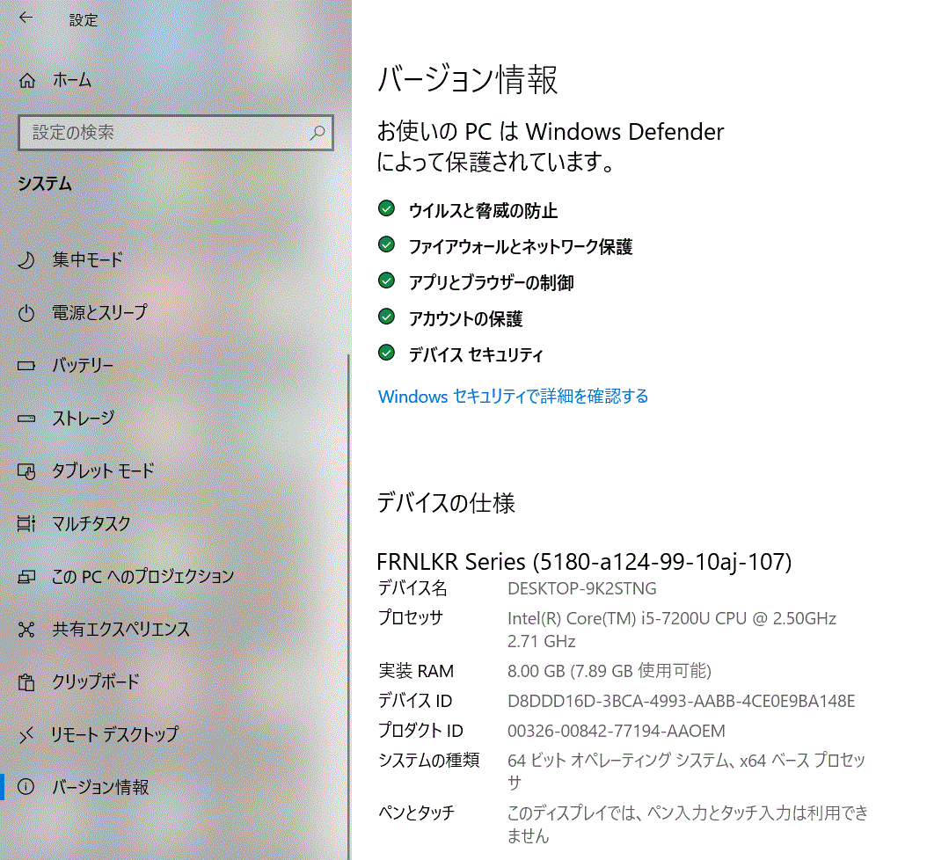
Task: Click the クリップボード icon
Action: coord(26,682)
